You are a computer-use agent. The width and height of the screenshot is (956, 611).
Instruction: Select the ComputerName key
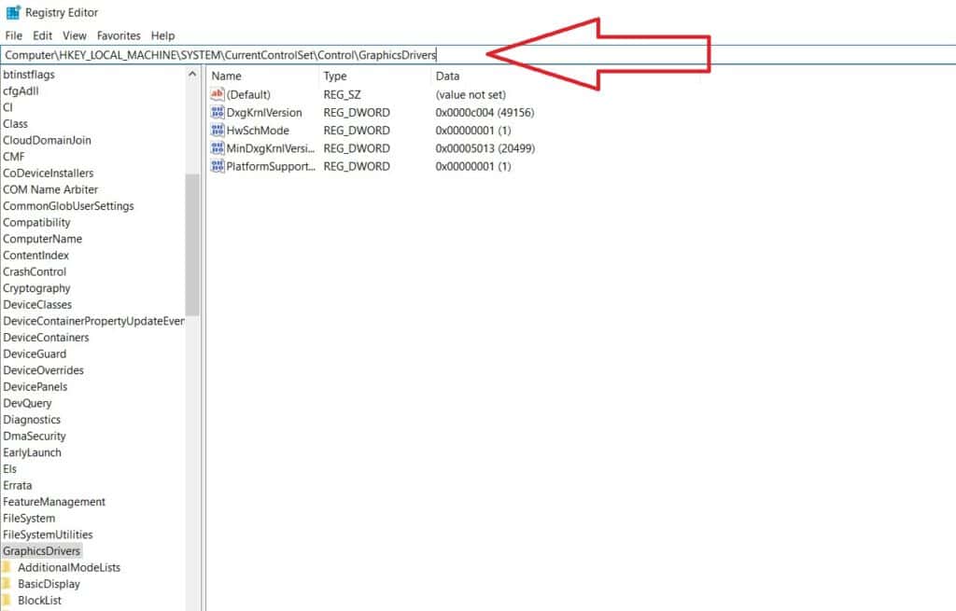coord(42,239)
